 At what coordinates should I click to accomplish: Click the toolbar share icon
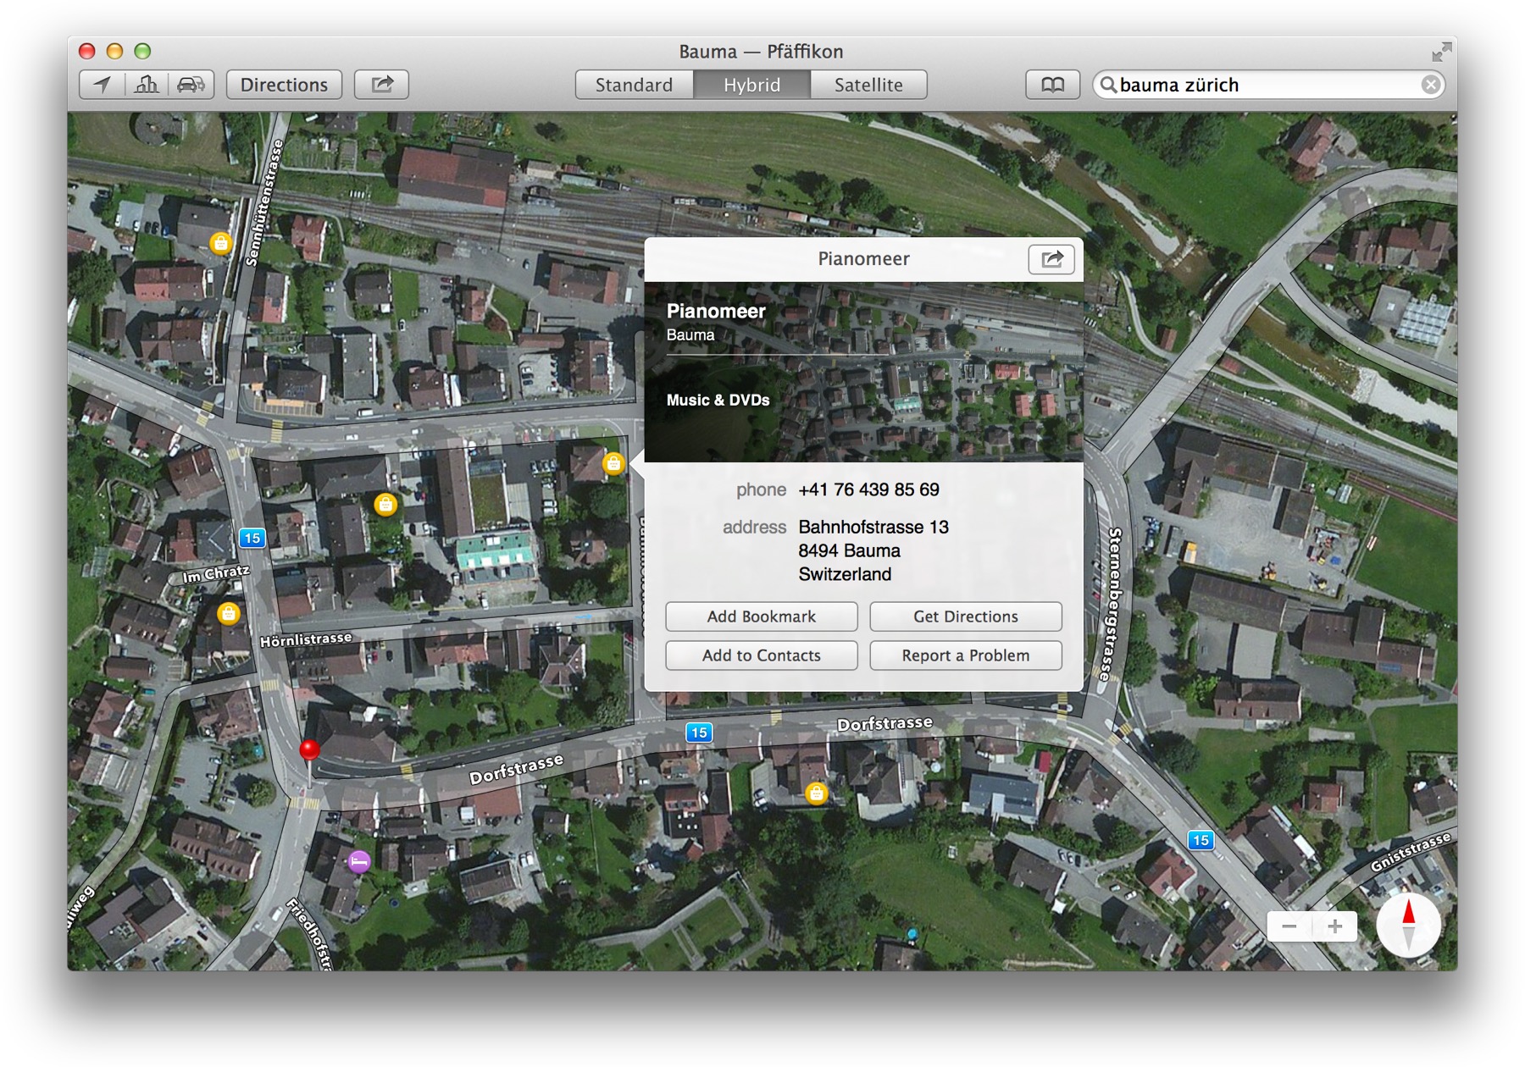(x=382, y=85)
